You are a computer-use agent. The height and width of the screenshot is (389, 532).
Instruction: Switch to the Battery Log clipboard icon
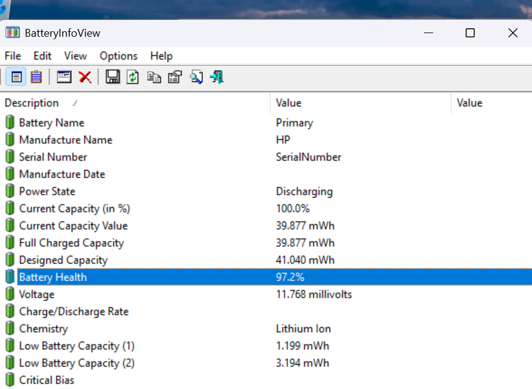click(x=36, y=77)
